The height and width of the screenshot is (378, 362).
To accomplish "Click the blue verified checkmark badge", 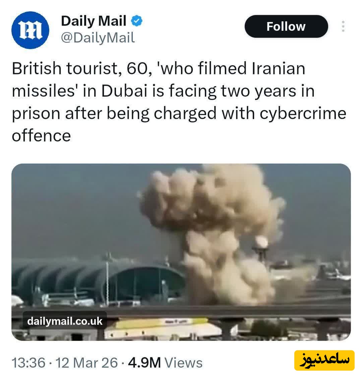I will pyautogui.click(x=137, y=21).
